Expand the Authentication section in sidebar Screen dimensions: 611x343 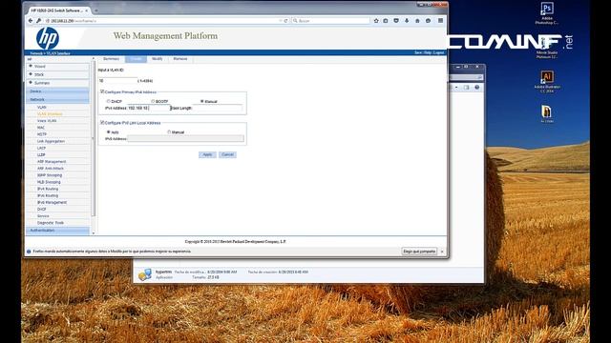coord(57,231)
